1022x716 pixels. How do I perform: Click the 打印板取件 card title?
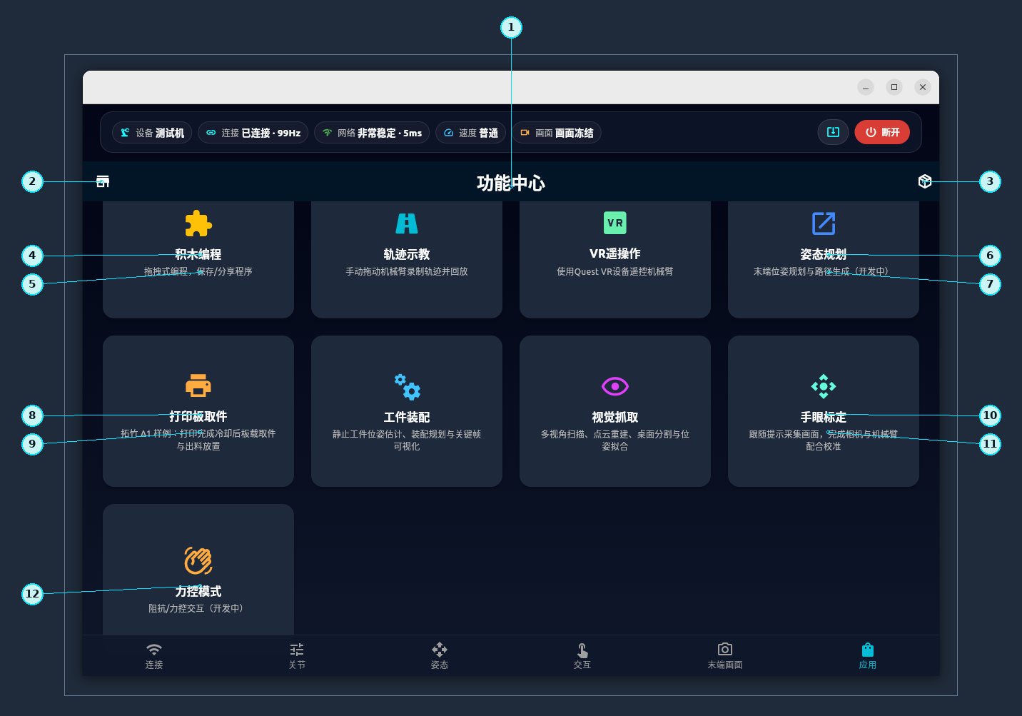[x=198, y=416]
